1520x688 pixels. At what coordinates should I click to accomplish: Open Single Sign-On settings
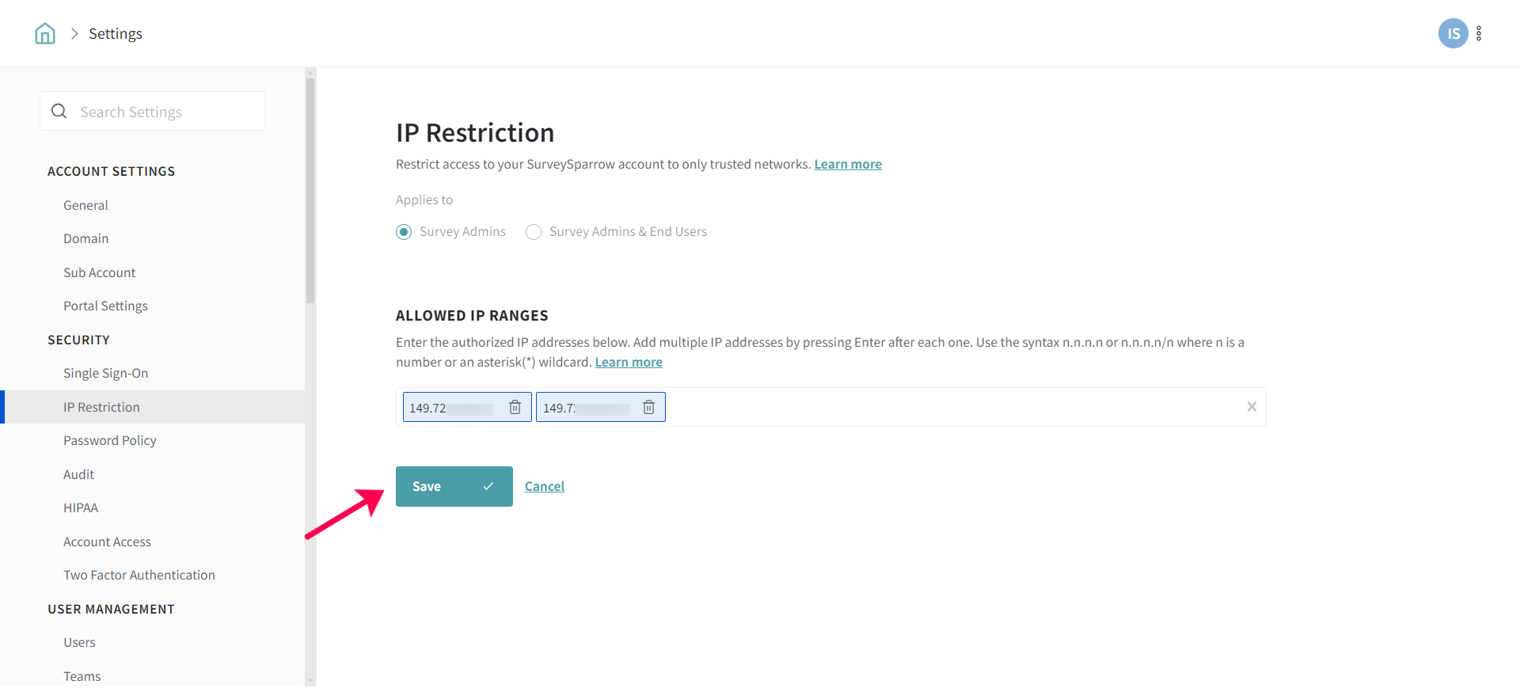tap(105, 373)
